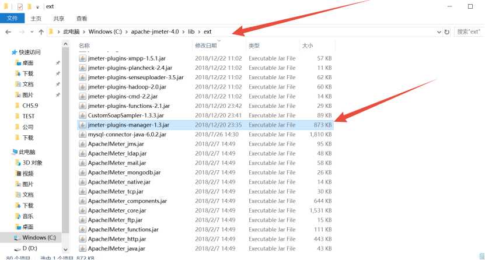Sort by the 修改日期 column header
Image resolution: width=485 pixels, height=260 pixels.
click(x=205, y=45)
